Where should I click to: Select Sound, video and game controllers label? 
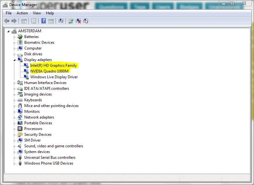[x=54, y=146]
